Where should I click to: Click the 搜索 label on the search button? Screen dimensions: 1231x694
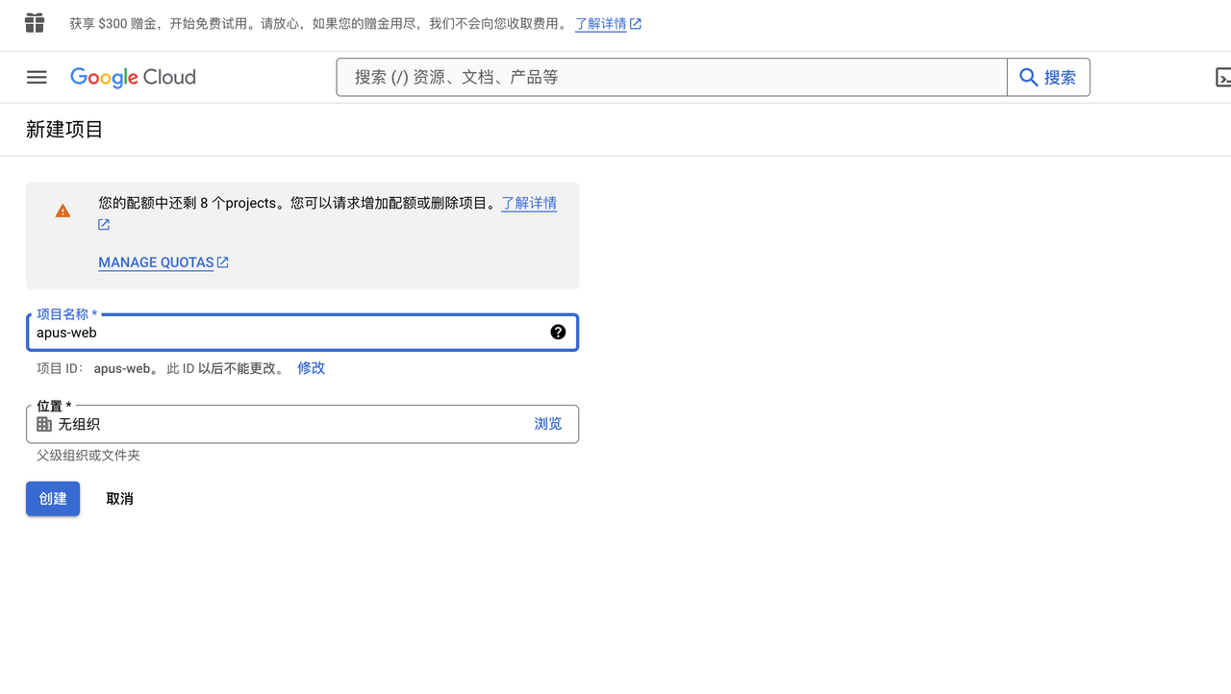coord(1060,78)
